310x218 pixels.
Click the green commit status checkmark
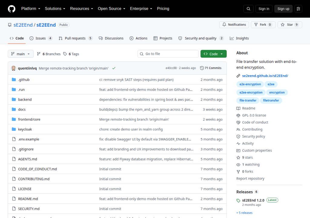114,68
